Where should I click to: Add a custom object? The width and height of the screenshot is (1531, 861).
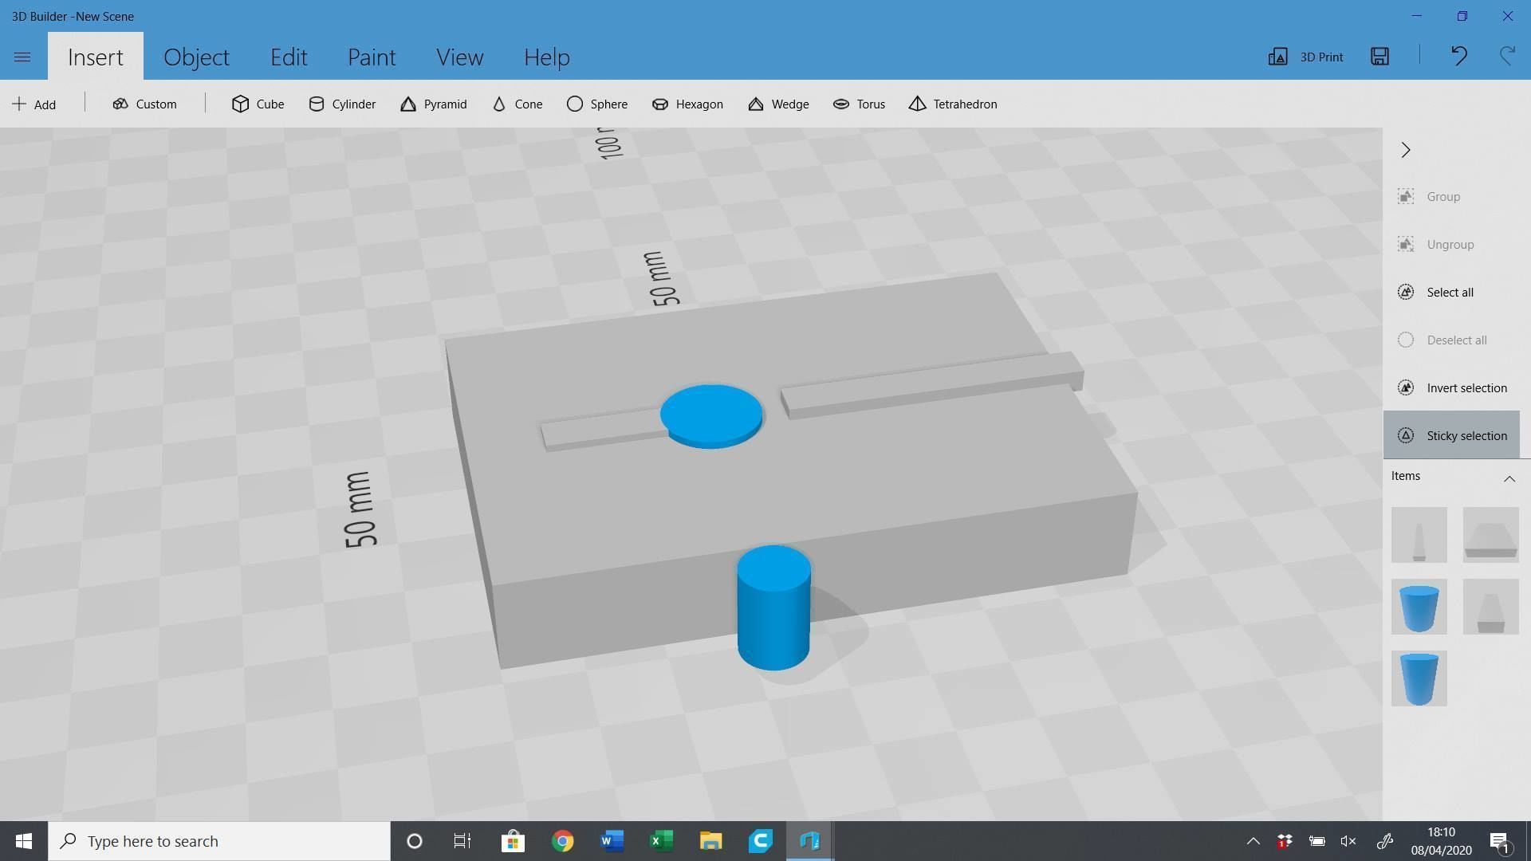pyautogui.click(x=144, y=104)
